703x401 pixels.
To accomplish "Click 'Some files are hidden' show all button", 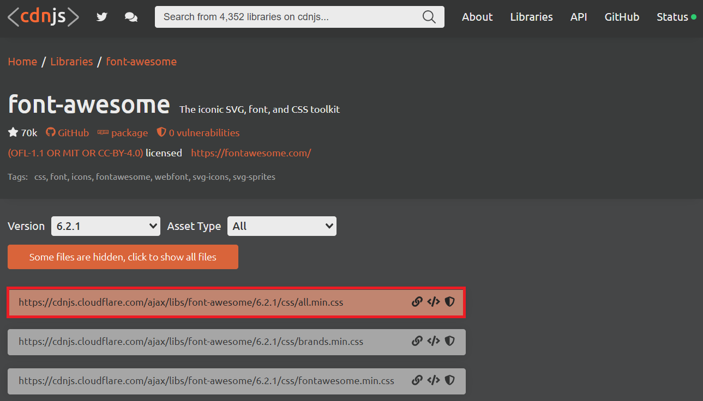I will 123,257.
